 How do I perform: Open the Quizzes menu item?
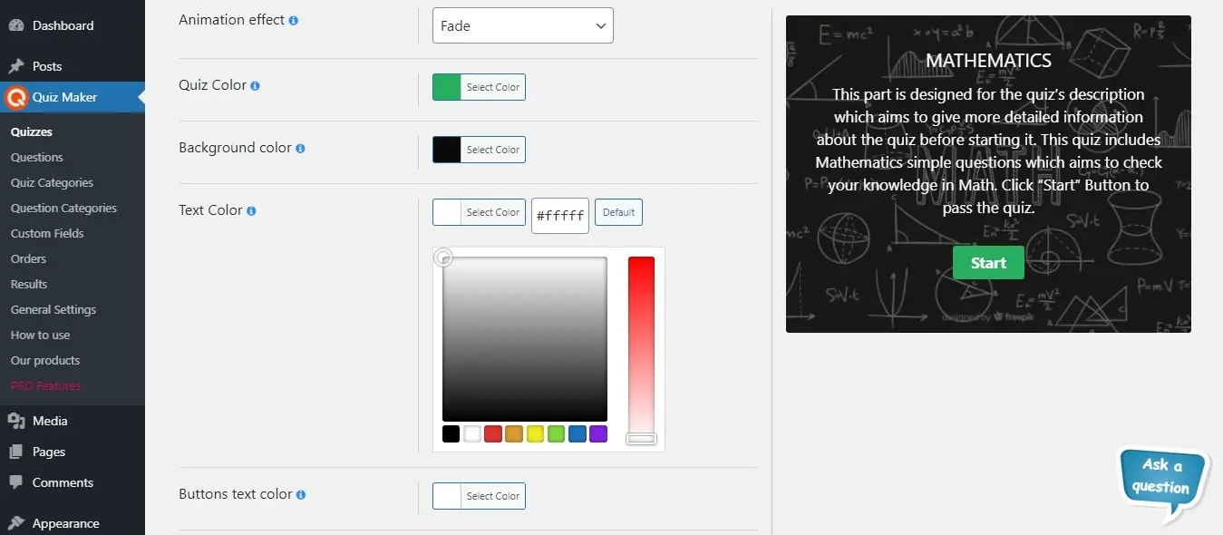32,131
